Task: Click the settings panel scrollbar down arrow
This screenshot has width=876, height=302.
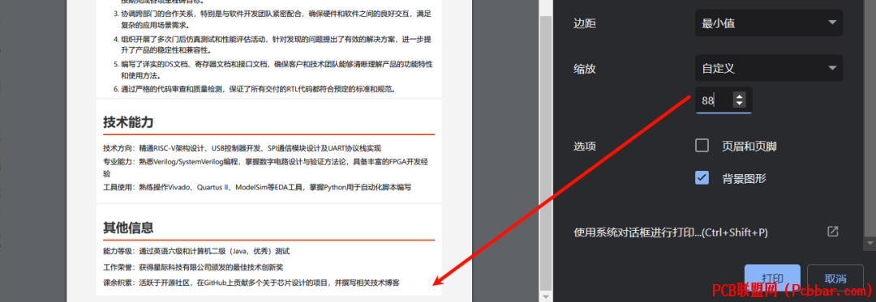Action: click(869, 243)
